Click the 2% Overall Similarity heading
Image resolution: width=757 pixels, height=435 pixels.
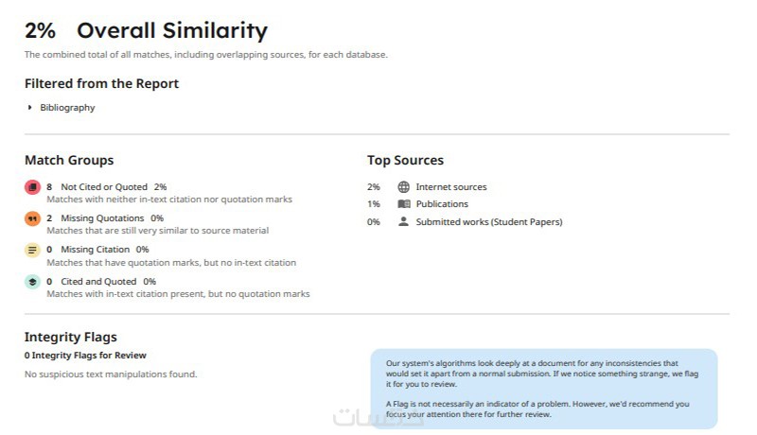coord(146,31)
